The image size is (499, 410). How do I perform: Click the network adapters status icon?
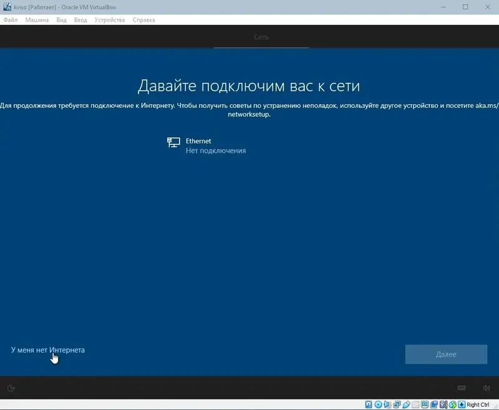(x=395, y=404)
